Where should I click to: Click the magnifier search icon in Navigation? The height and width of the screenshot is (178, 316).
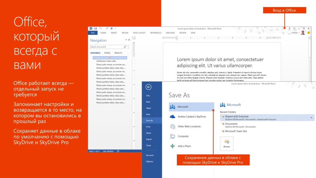coord(125,47)
